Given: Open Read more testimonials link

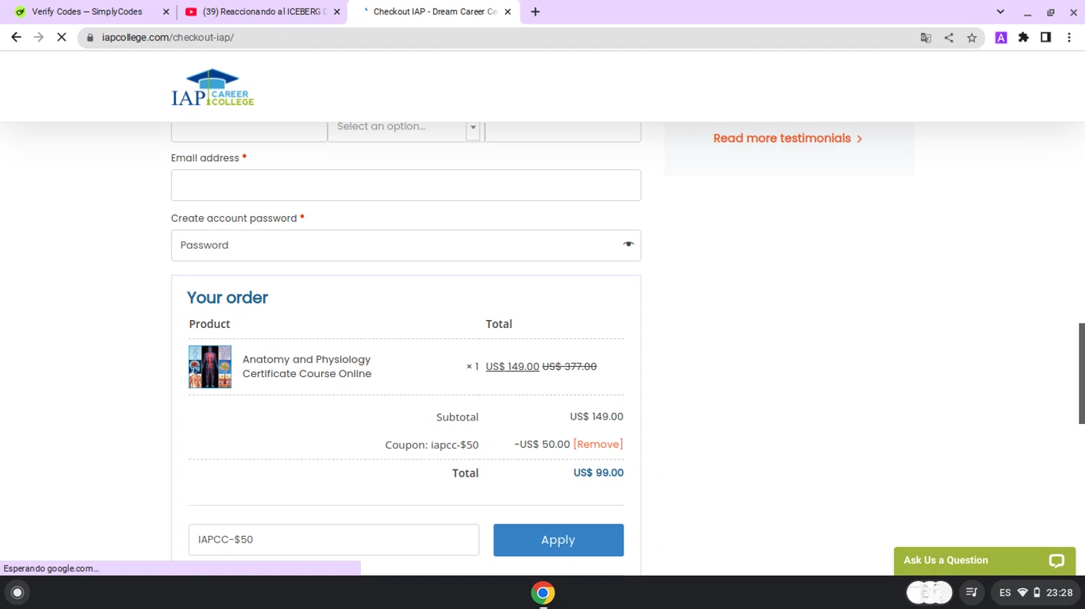Looking at the screenshot, I should click(788, 138).
